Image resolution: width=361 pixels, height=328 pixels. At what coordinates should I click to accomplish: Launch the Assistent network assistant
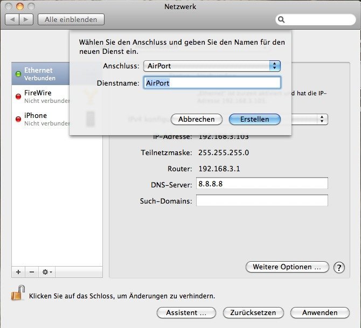[186, 313]
